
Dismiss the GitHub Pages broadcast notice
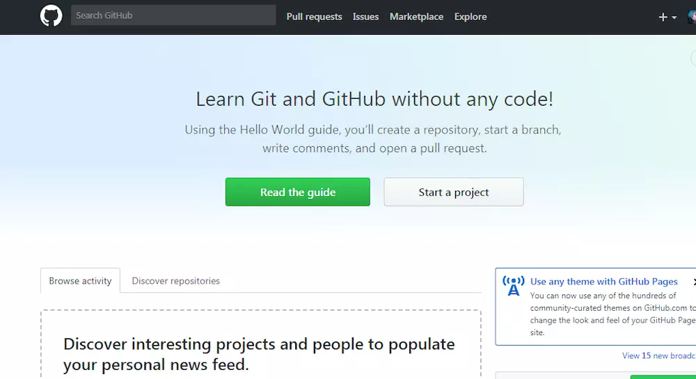click(x=694, y=282)
